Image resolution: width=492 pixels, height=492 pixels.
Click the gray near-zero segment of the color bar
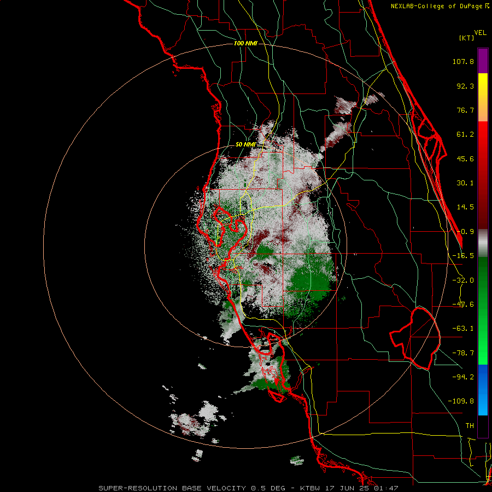point(483,243)
